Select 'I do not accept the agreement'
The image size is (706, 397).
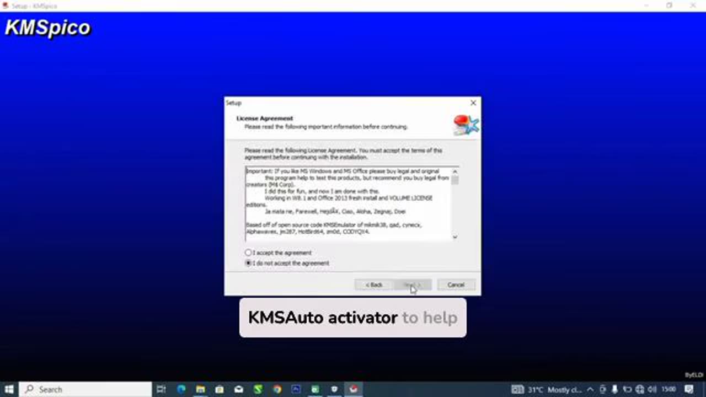point(287,263)
